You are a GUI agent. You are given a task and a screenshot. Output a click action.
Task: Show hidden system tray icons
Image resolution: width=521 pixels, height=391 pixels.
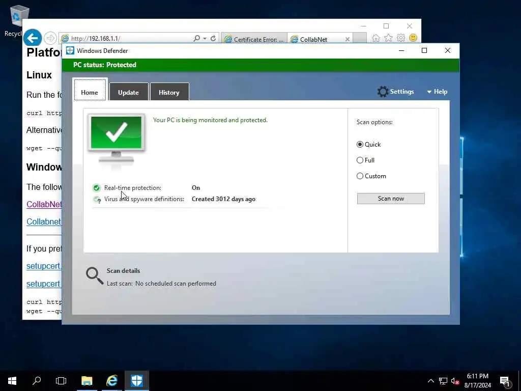[430, 381]
